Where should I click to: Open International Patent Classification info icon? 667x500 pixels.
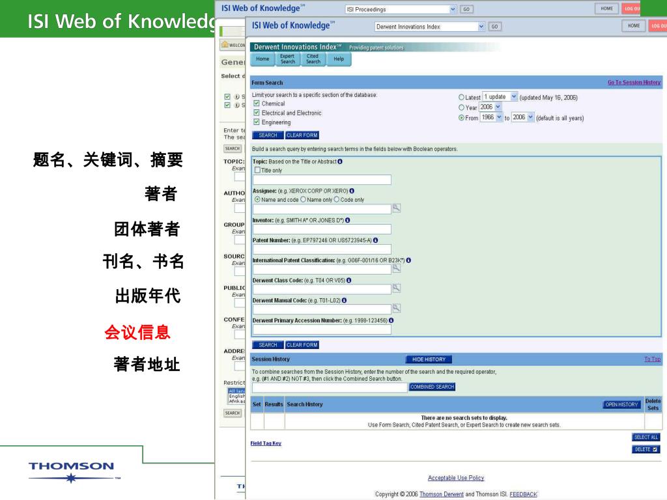408,260
